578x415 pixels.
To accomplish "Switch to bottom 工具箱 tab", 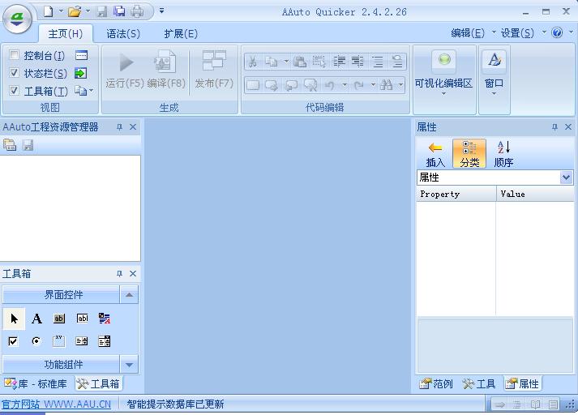I will coord(98,384).
